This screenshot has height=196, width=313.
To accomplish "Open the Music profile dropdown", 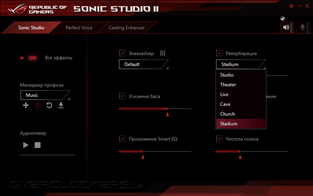I will coord(45,95).
